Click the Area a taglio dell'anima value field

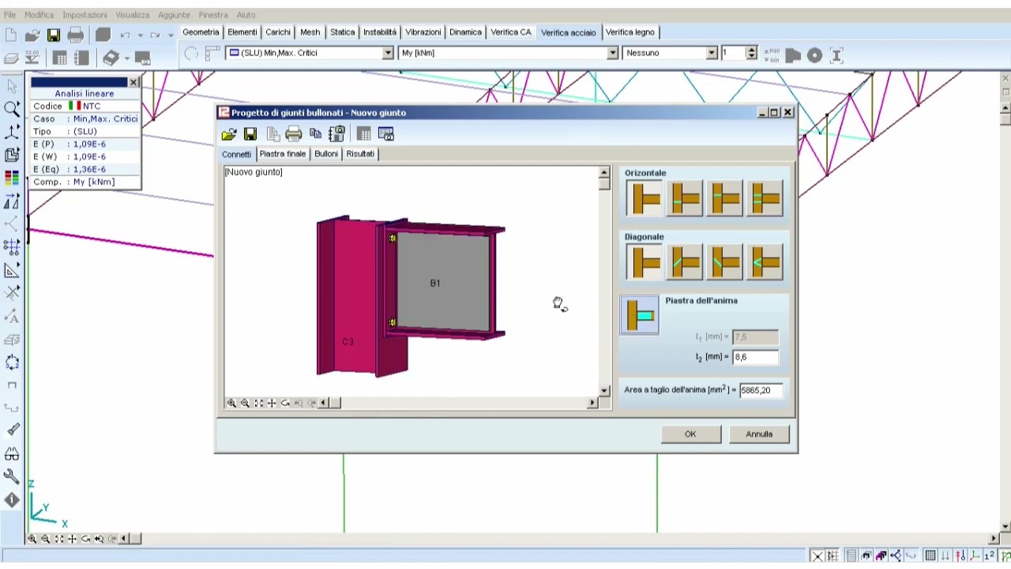click(761, 390)
